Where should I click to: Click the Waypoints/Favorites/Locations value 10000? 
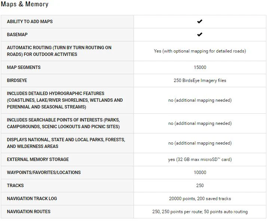[200, 173]
